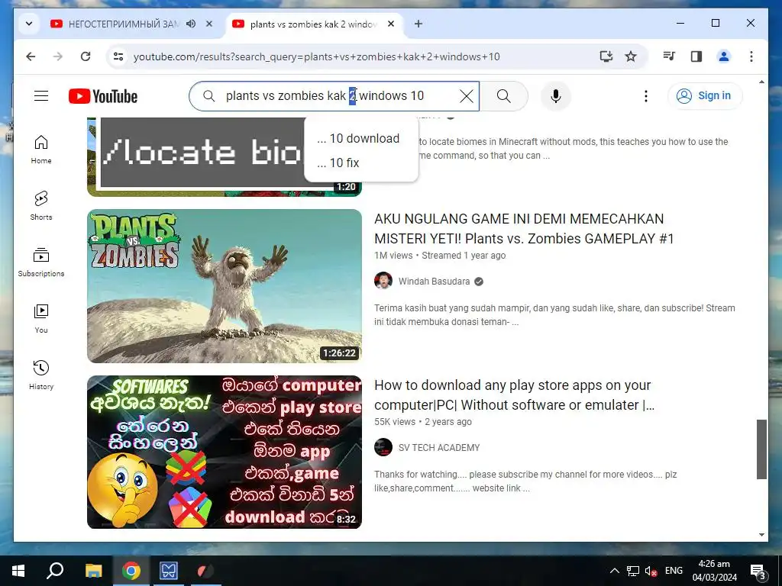Image resolution: width=782 pixels, height=586 pixels.
Task: Open 'How to download any play store apps' title
Action: pyautogui.click(x=514, y=395)
